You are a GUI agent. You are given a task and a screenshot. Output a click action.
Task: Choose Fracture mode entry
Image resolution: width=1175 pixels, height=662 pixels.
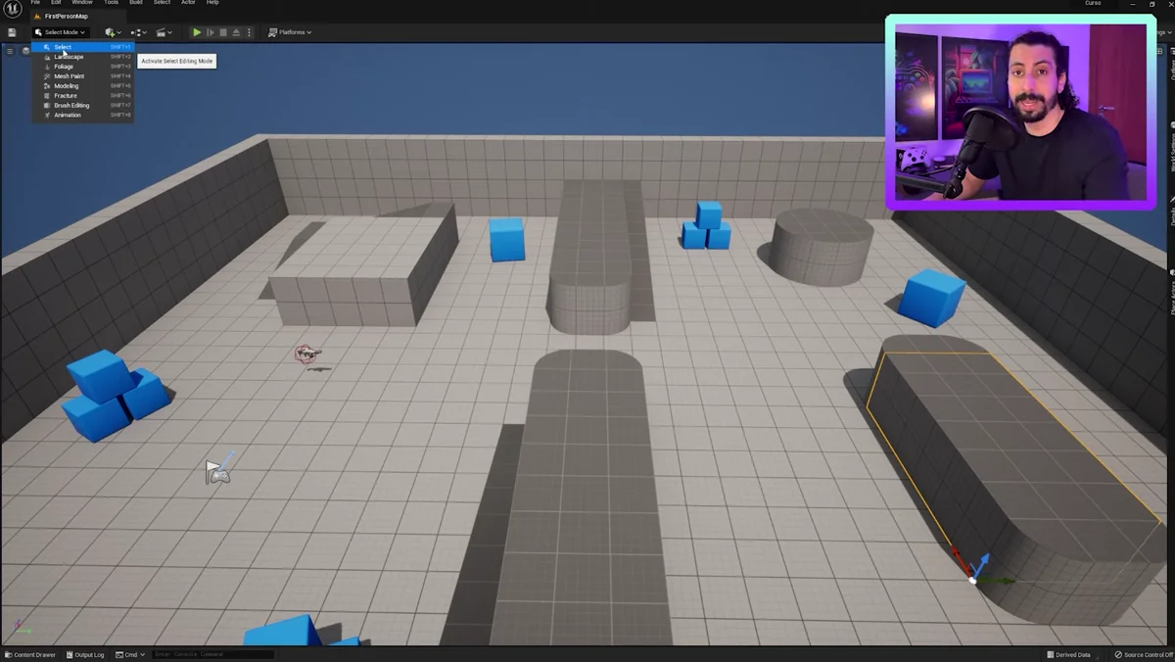point(82,96)
